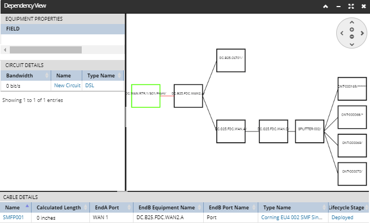Select the green DC.WAN.RTR.1 node

pyautogui.click(x=146, y=96)
